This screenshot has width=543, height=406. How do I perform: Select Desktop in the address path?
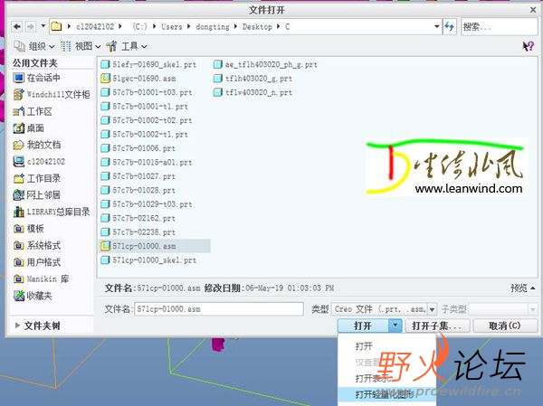pos(257,26)
